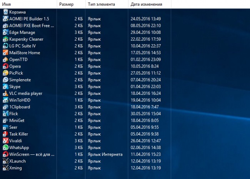The image size is (250, 179).
Task: Select the LG PC Suite IV name
Action: [22, 46]
